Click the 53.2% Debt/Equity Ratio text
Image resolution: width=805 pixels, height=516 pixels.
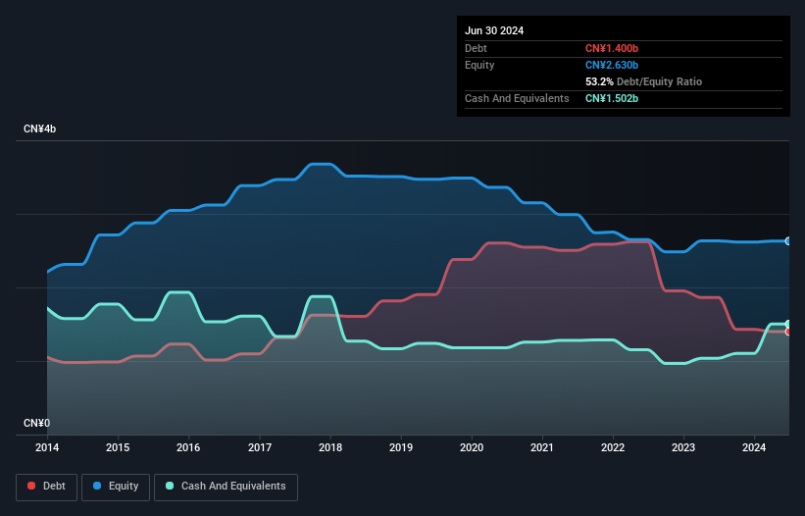pos(643,81)
